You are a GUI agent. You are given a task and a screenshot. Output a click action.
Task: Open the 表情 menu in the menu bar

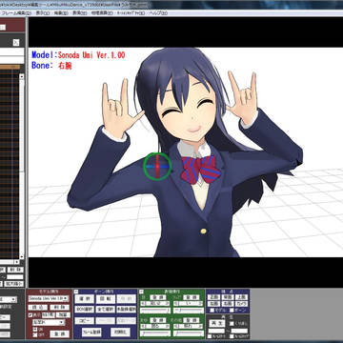click(79, 13)
